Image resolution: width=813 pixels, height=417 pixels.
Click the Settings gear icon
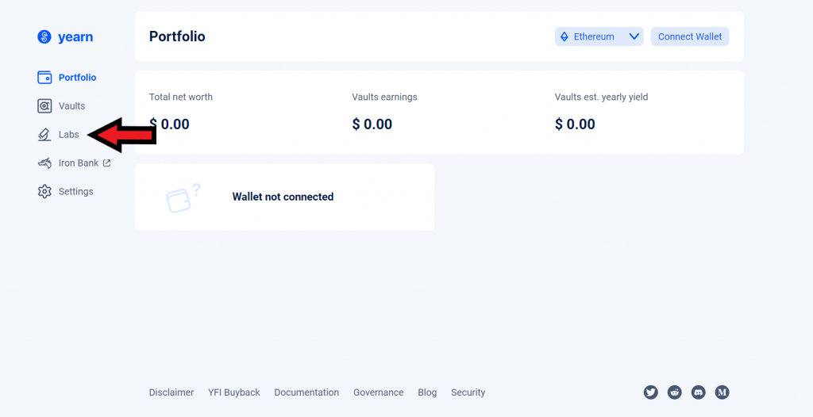click(44, 192)
